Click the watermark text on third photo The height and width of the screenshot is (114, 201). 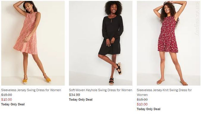(197, 19)
